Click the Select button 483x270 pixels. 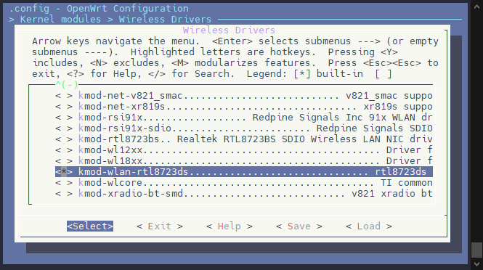90,226
